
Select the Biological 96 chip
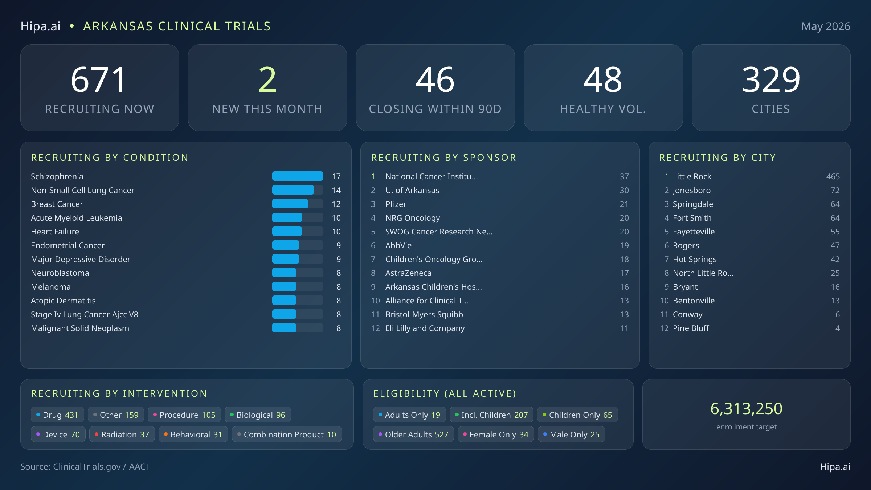coord(258,415)
